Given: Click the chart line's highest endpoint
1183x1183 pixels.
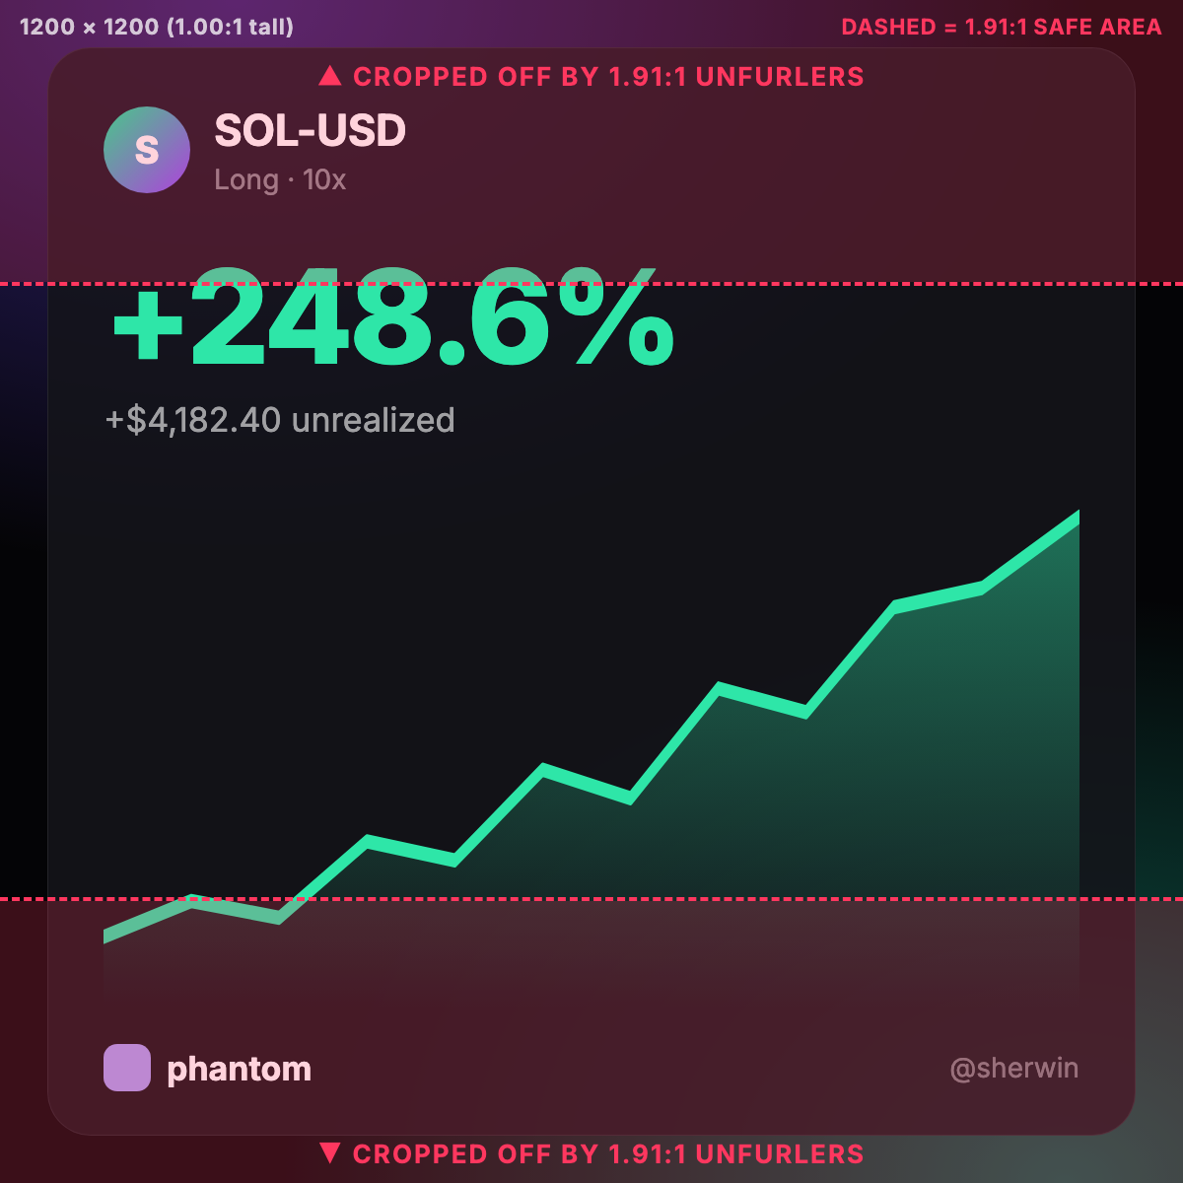Looking at the screenshot, I should pos(1077,518).
